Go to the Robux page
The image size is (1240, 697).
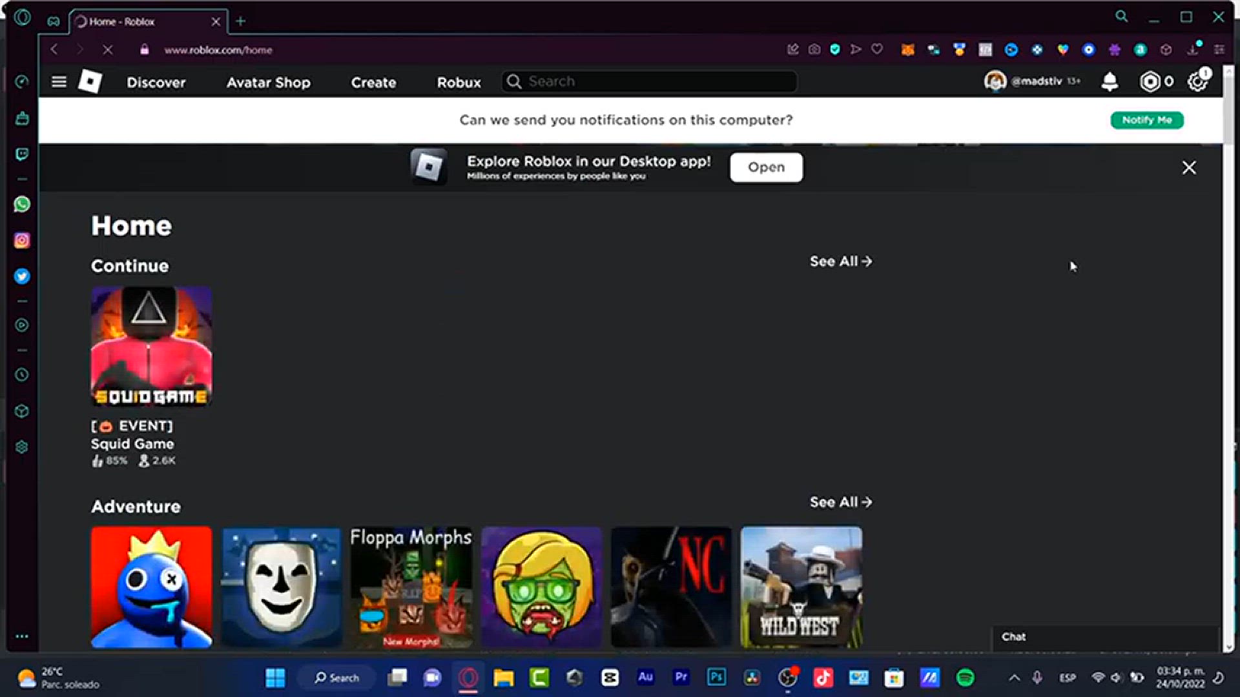(x=459, y=83)
